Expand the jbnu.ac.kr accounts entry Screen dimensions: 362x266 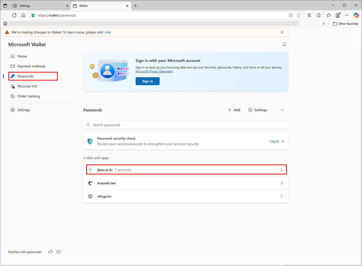[x=186, y=170]
